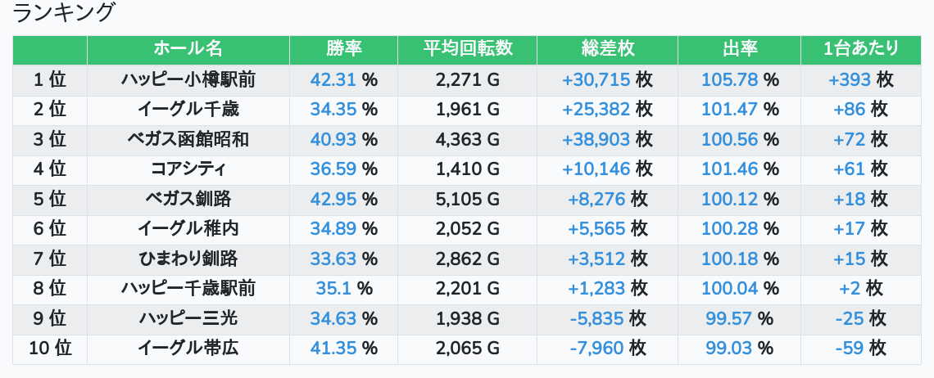Select ベガス函館昭和 hall name
The width and height of the screenshot is (934, 378).
coord(188,140)
